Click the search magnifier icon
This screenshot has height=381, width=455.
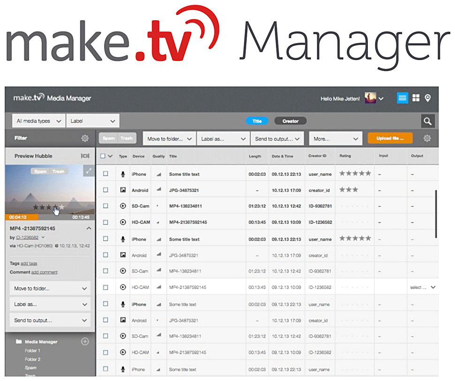pos(427,121)
